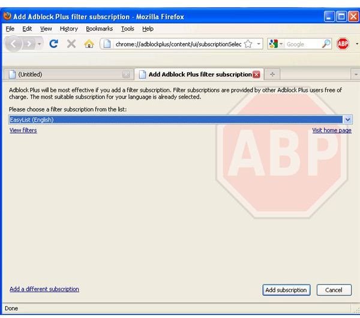The width and height of the screenshot is (360, 318).
Task: Click the browser Forward arrow button
Action: click(29, 44)
